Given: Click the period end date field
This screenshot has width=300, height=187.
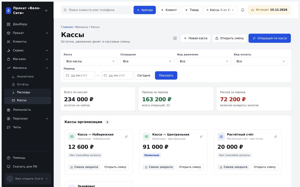Looking at the screenshot, I should point(117,75).
